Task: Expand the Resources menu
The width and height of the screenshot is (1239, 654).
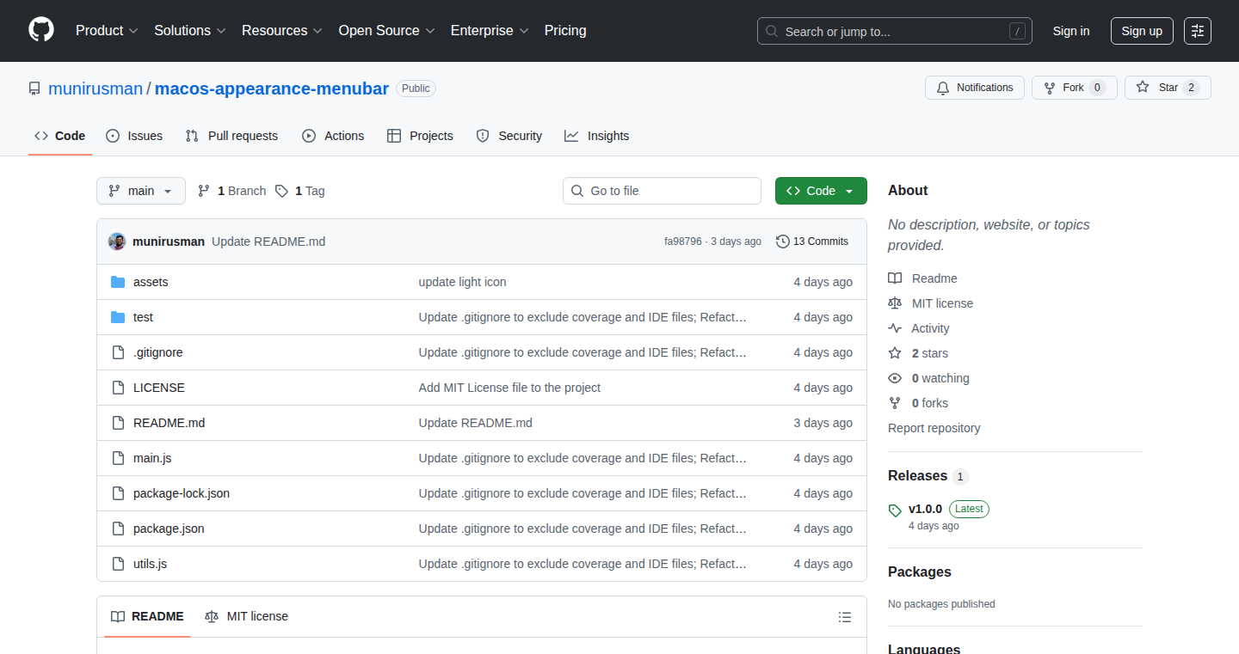Action: click(282, 31)
